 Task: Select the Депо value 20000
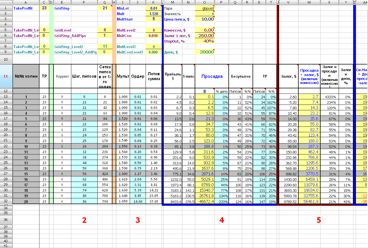pos(205,52)
